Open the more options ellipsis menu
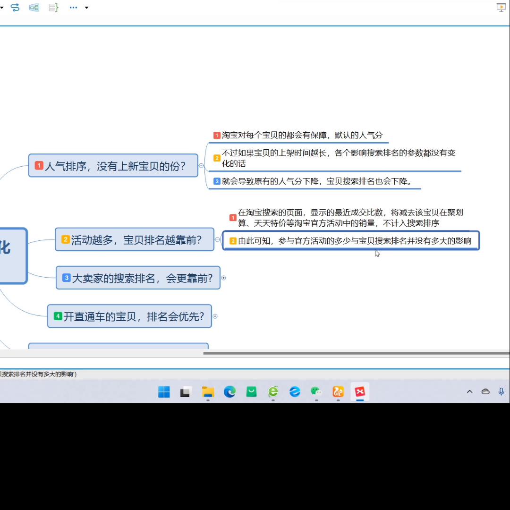This screenshot has height=510, width=510. click(73, 8)
